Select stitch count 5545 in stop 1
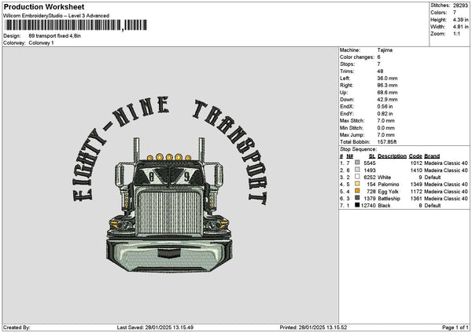This screenshot has width=472, height=333. click(x=370, y=163)
